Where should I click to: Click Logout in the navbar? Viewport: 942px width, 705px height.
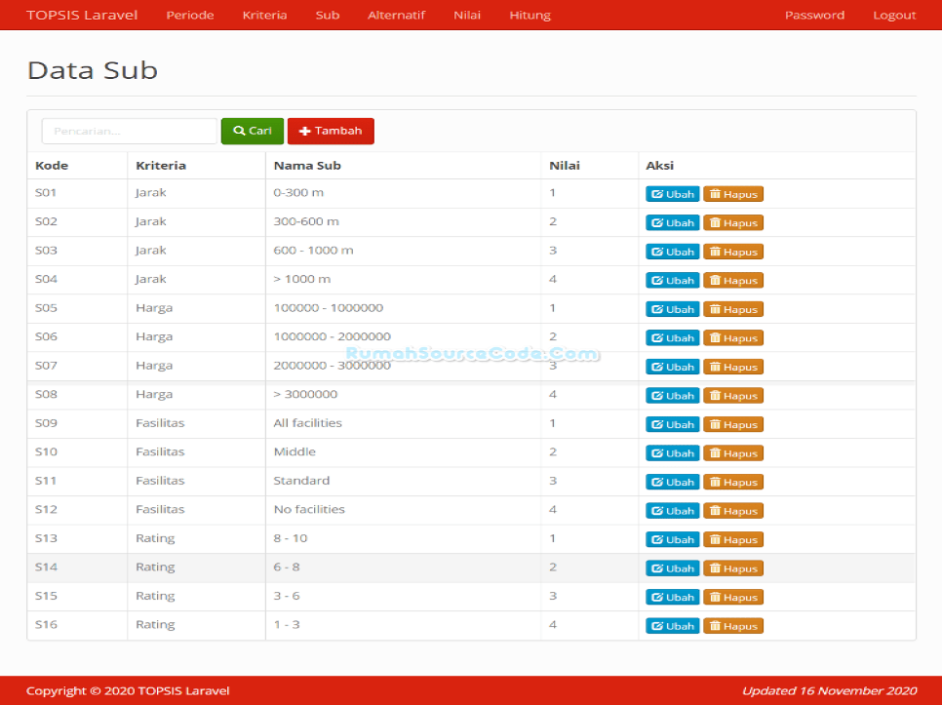click(x=894, y=15)
